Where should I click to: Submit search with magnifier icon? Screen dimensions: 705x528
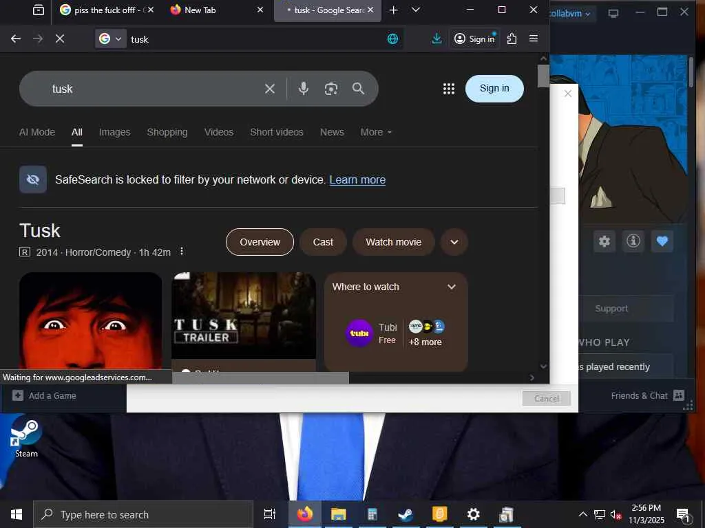tap(358, 89)
